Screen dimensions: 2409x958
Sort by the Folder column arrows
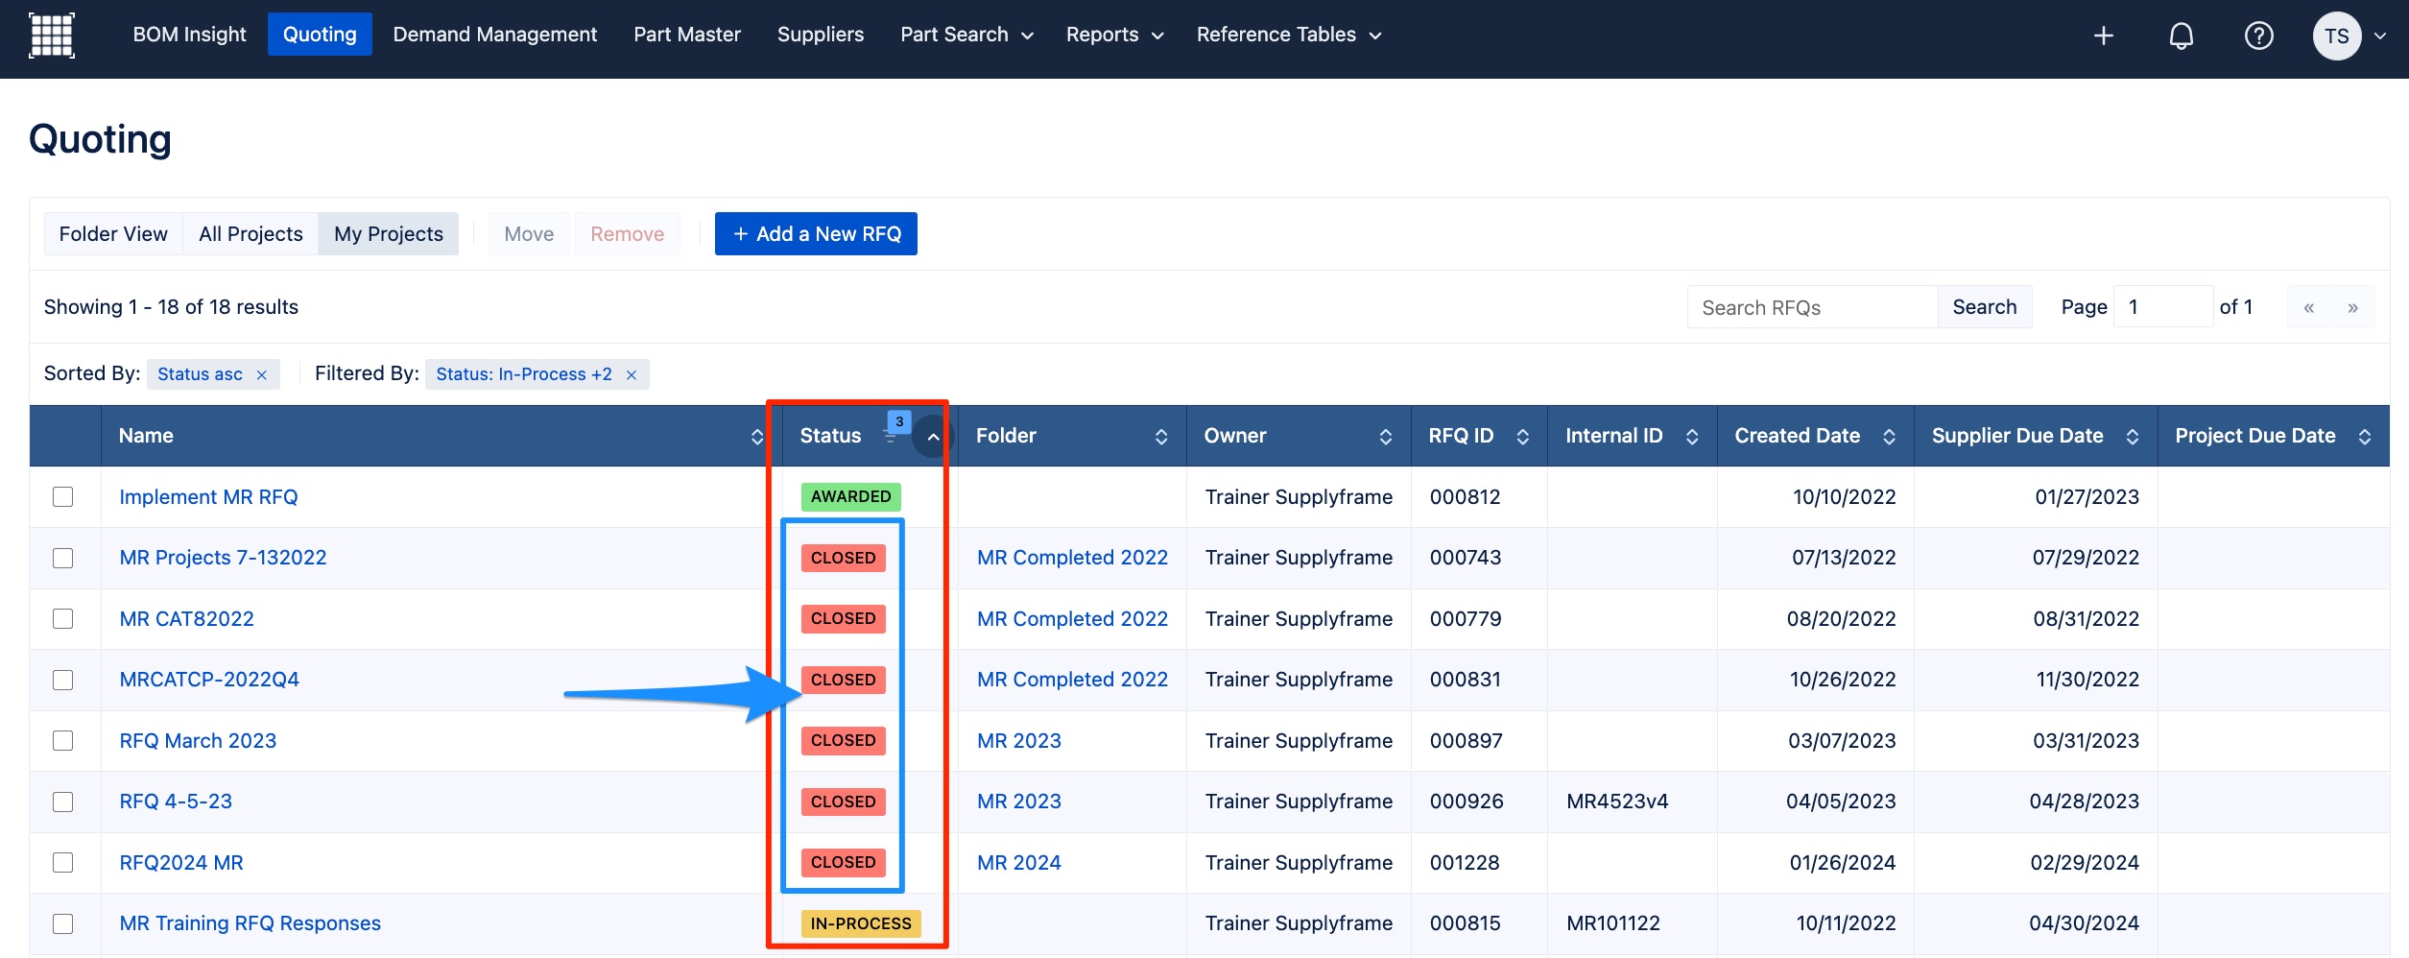point(1161,437)
